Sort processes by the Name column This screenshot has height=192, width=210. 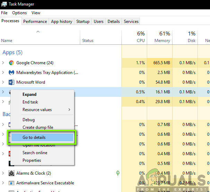(40, 37)
